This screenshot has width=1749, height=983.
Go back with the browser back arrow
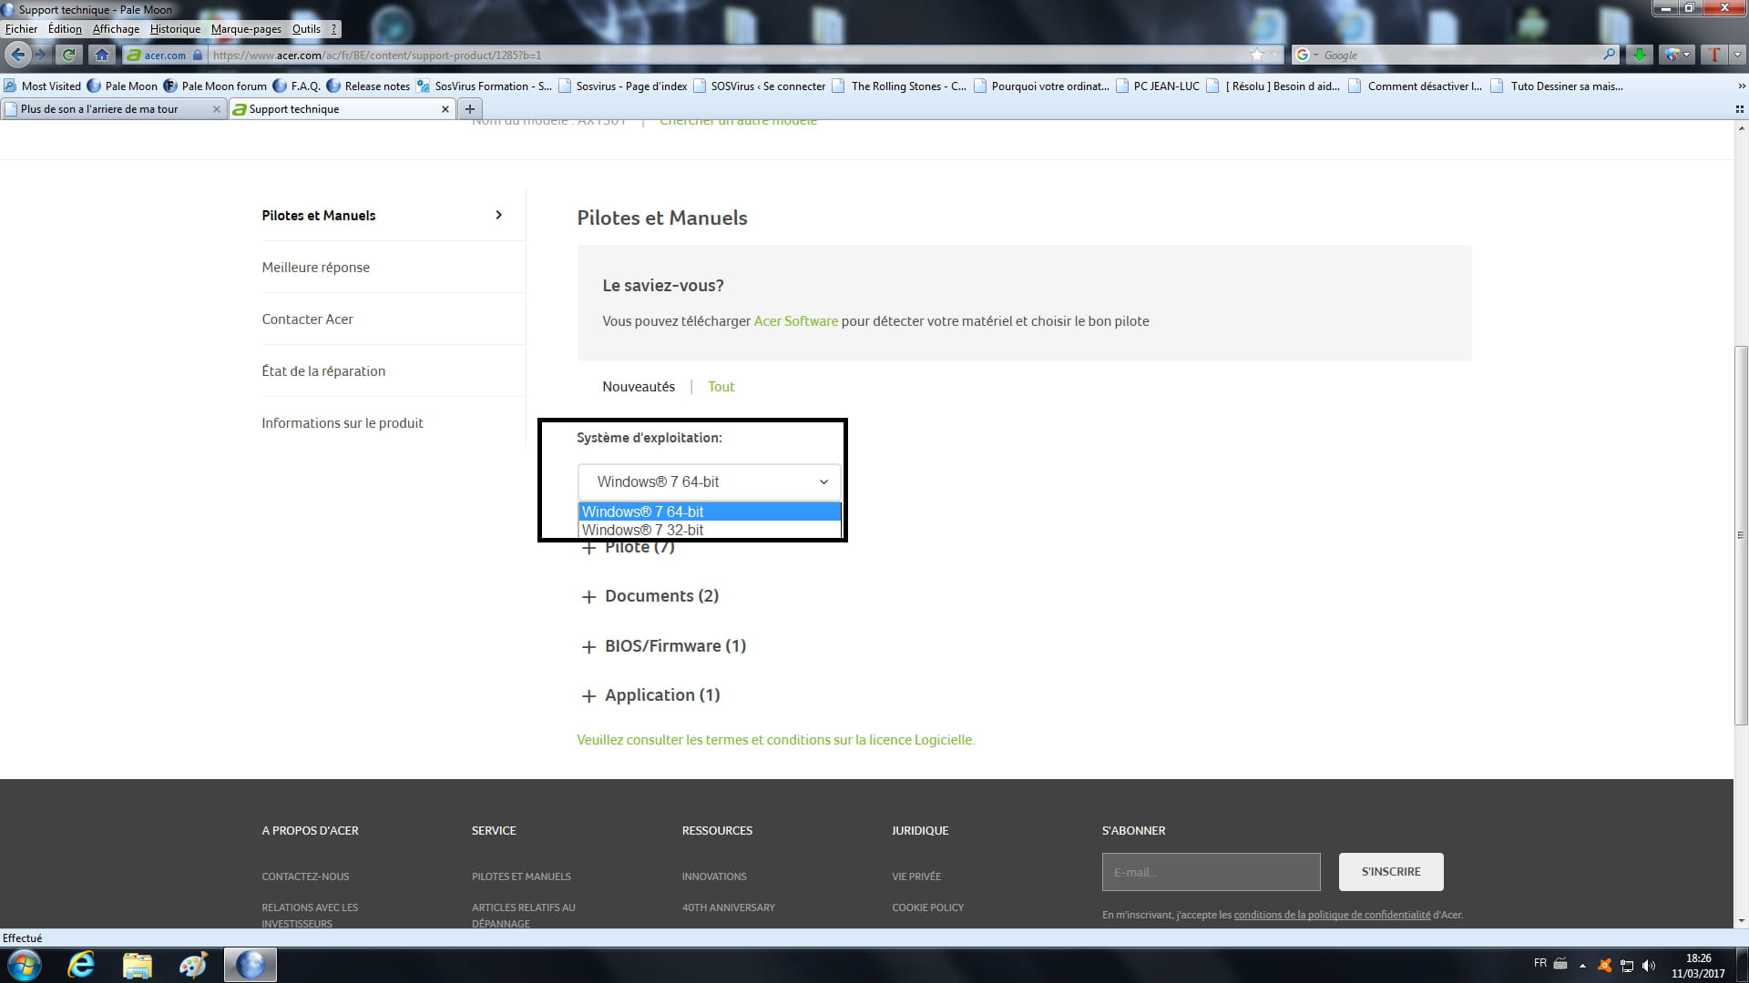tap(18, 55)
